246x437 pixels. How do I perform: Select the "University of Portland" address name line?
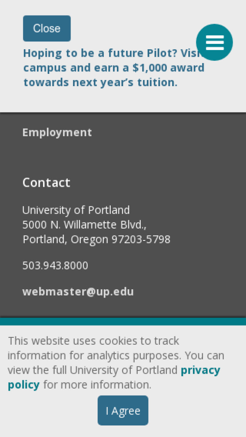pos(76,210)
